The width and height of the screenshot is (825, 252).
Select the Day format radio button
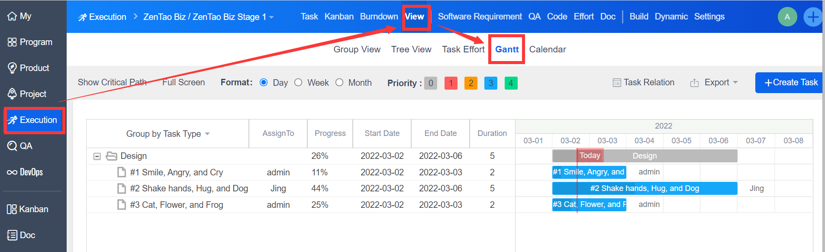pos(264,82)
